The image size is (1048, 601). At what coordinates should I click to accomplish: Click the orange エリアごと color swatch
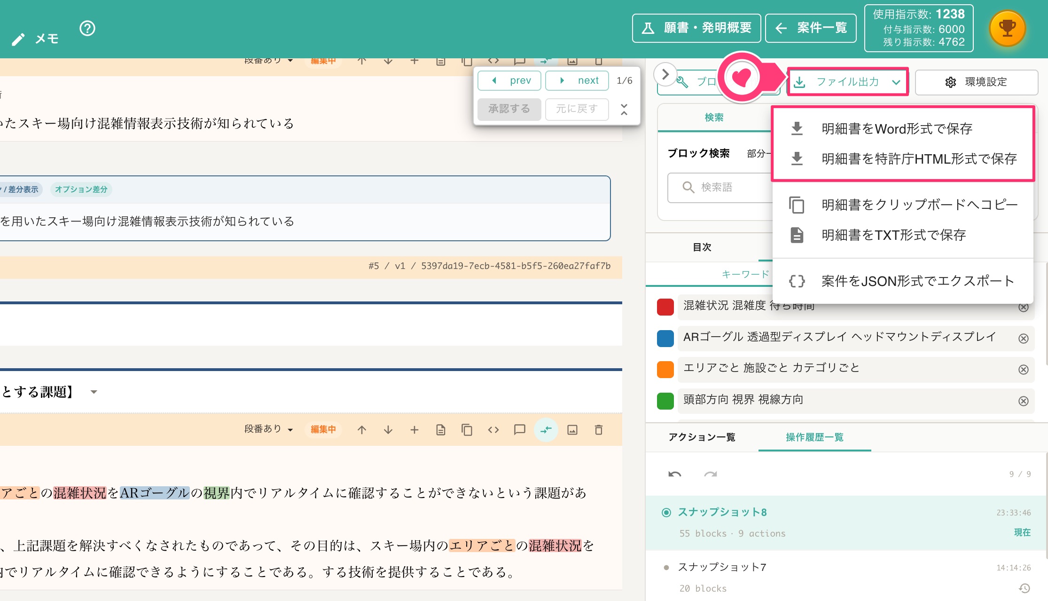pyautogui.click(x=665, y=369)
